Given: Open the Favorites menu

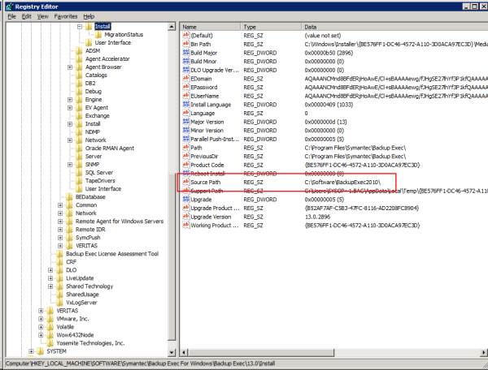Looking at the screenshot, I should 66,16.
